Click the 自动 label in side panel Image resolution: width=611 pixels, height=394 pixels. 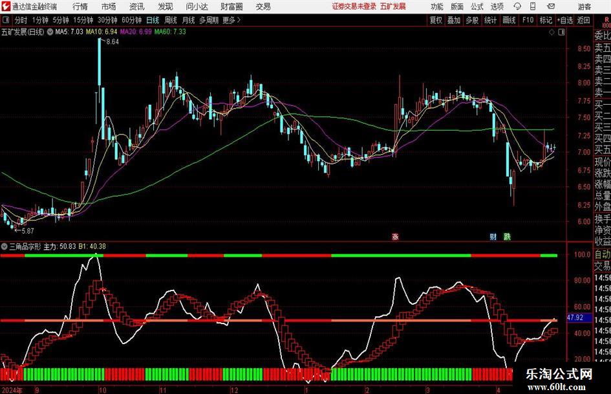(x=603, y=254)
